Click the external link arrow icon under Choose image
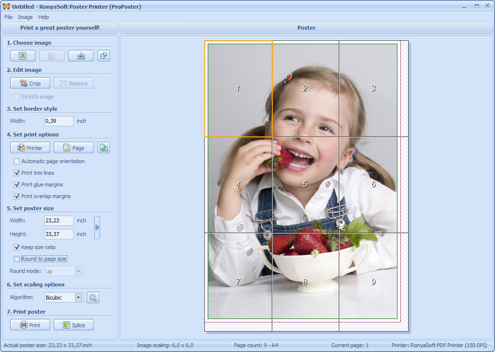The width and height of the screenshot is (495, 352). [x=103, y=56]
